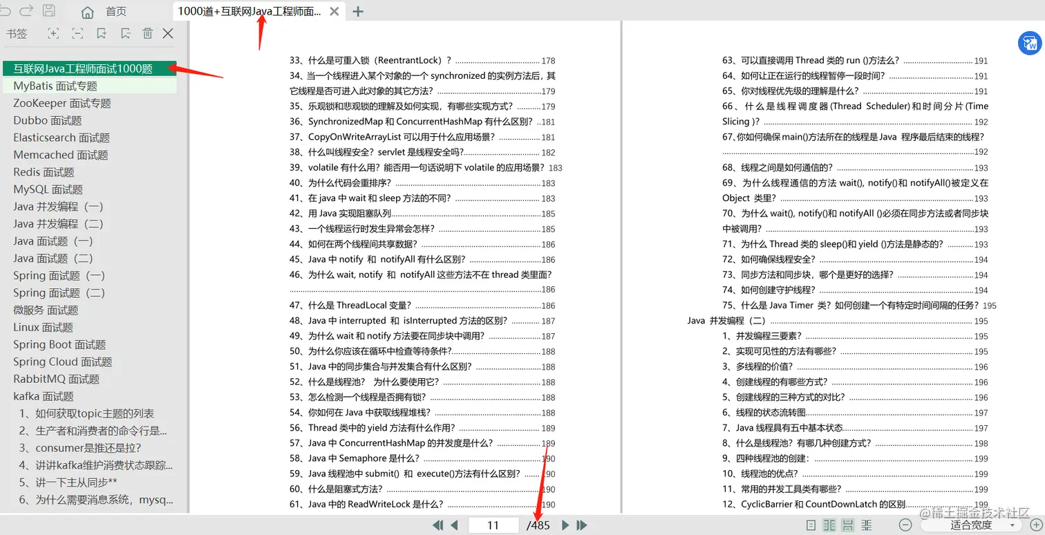1045x535 pixels.
Task: Click the page number field showing 11
Action: coord(493,525)
